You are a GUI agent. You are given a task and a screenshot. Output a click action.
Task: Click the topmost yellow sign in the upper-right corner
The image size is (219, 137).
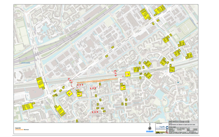click(x=161, y=9)
